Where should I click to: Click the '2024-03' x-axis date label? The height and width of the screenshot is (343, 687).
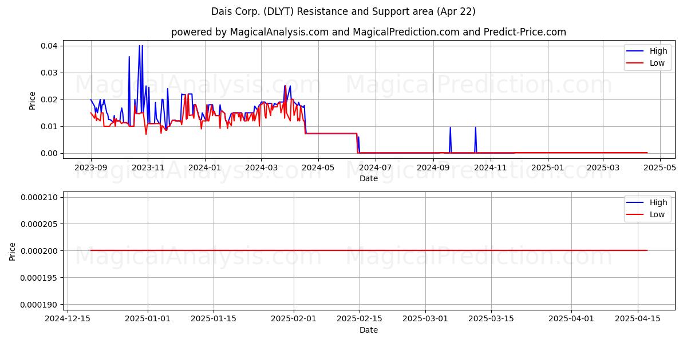260,167
